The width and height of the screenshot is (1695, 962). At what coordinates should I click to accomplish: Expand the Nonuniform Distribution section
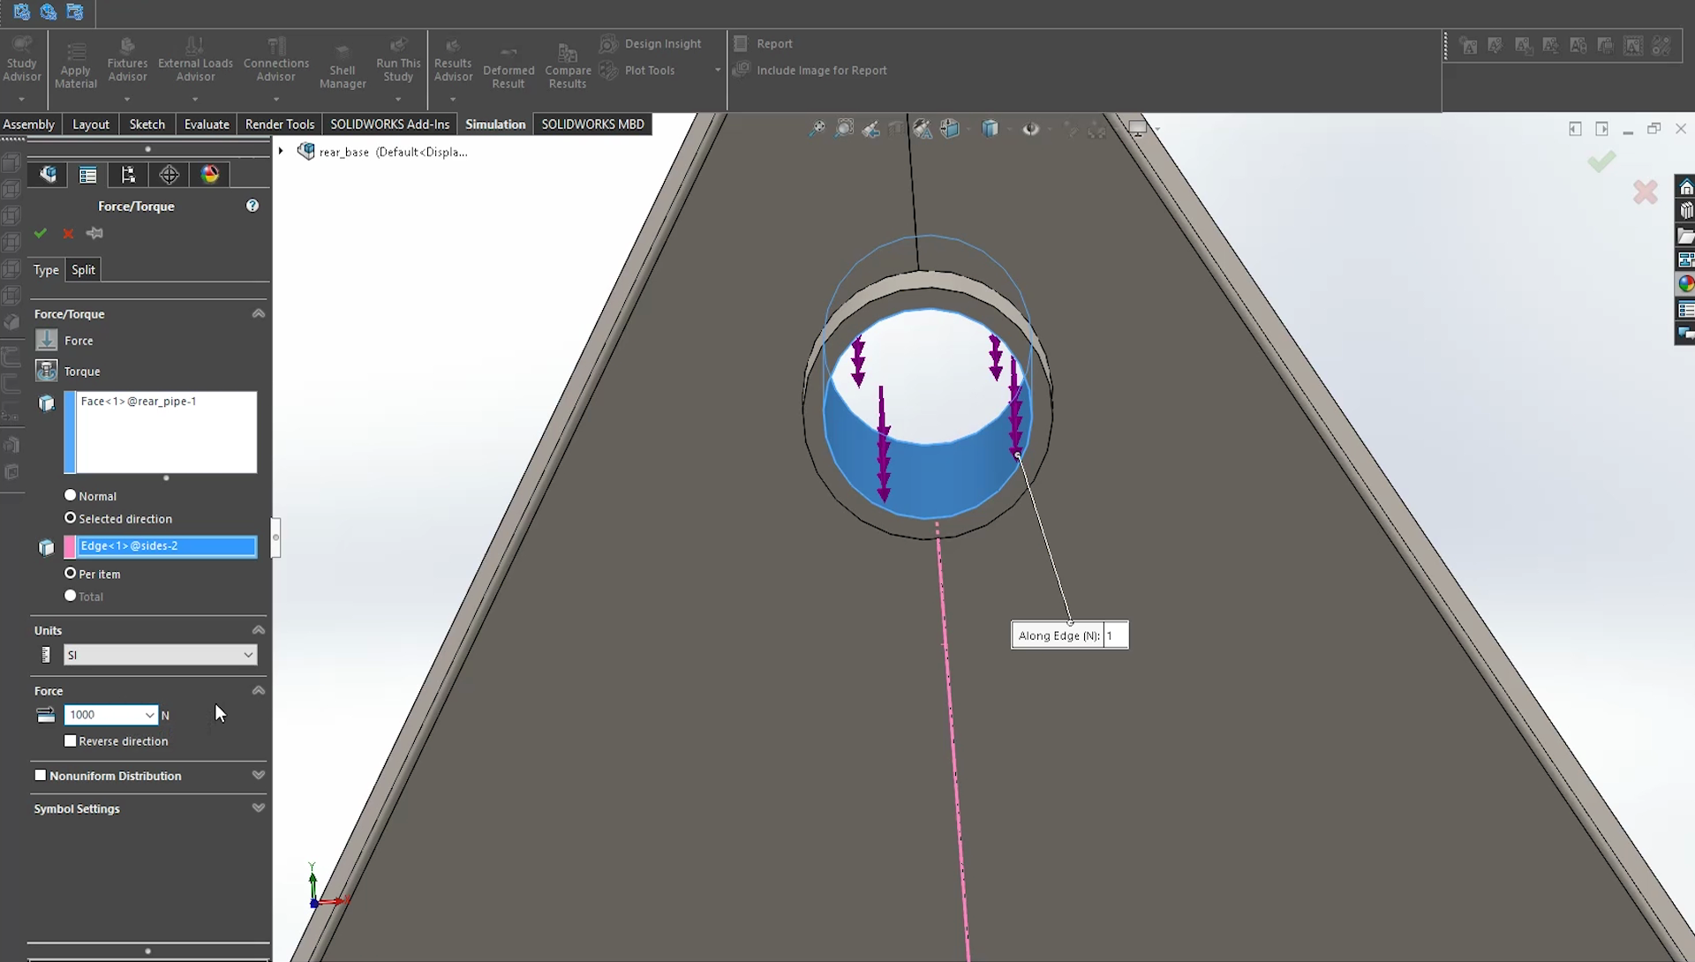coord(259,775)
